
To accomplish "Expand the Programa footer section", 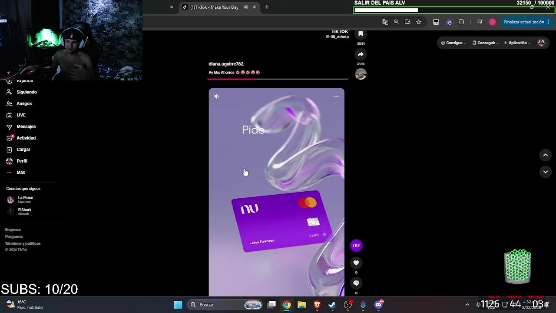I will pyautogui.click(x=14, y=236).
